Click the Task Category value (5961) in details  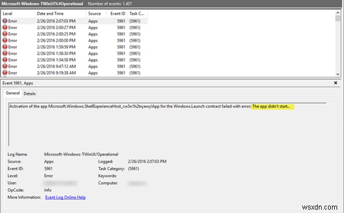pyautogui.click(x=134, y=169)
